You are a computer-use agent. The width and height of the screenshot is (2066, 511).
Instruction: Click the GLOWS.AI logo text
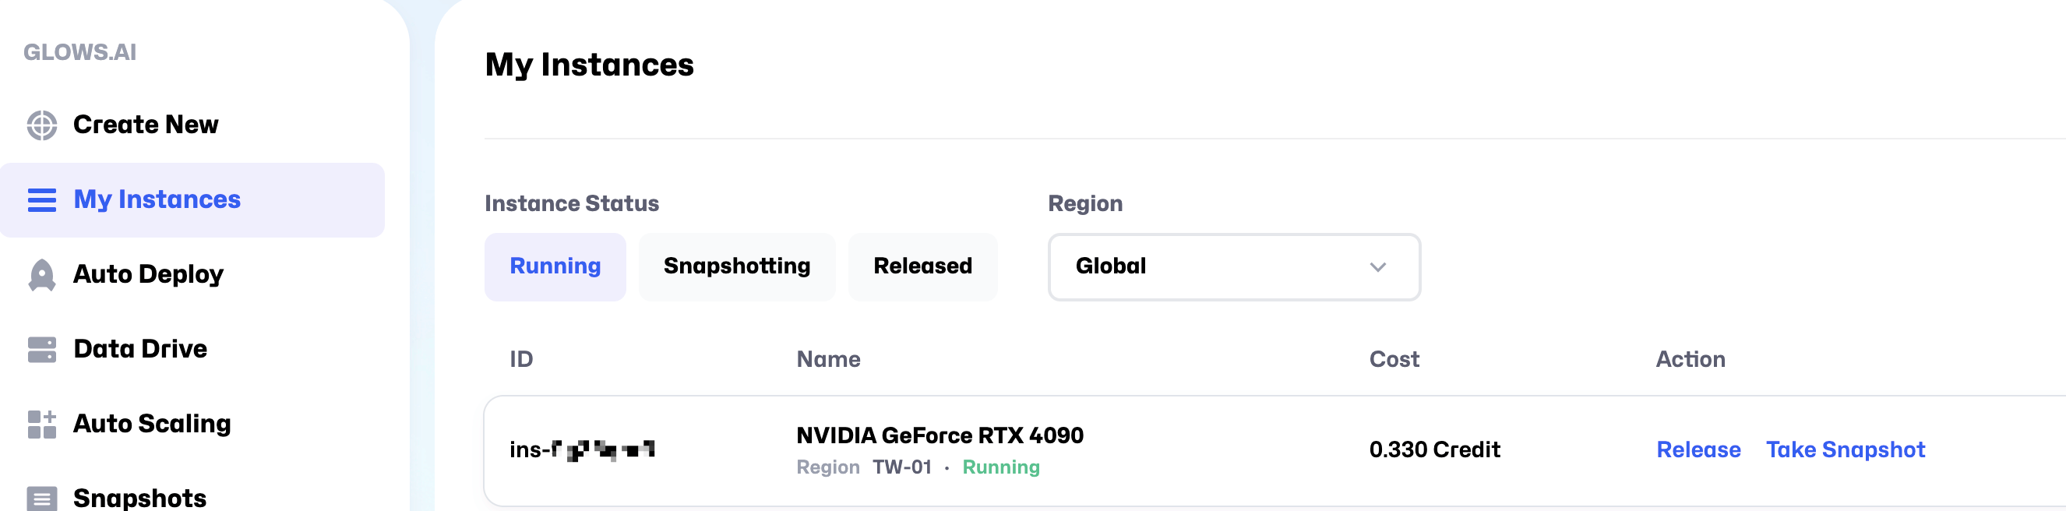point(79,52)
